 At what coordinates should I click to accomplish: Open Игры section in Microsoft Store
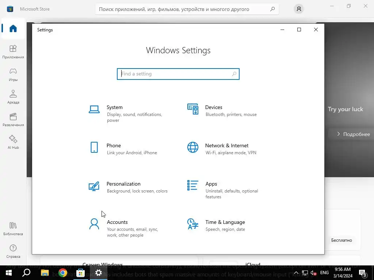(x=13, y=74)
